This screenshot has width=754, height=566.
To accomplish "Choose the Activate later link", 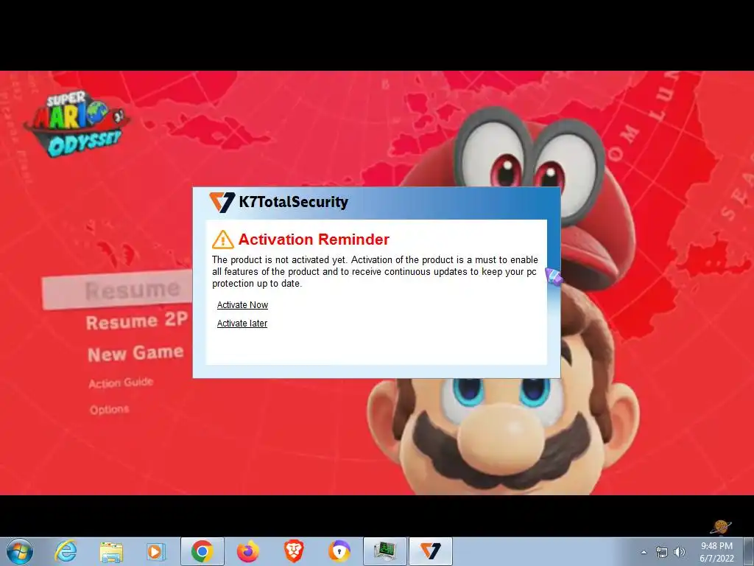I will (x=242, y=324).
